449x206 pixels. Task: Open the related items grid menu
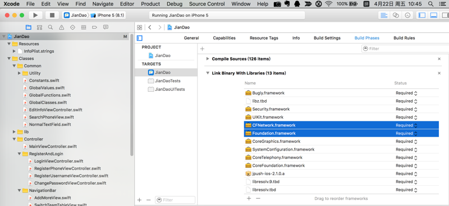(x=139, y=27)
